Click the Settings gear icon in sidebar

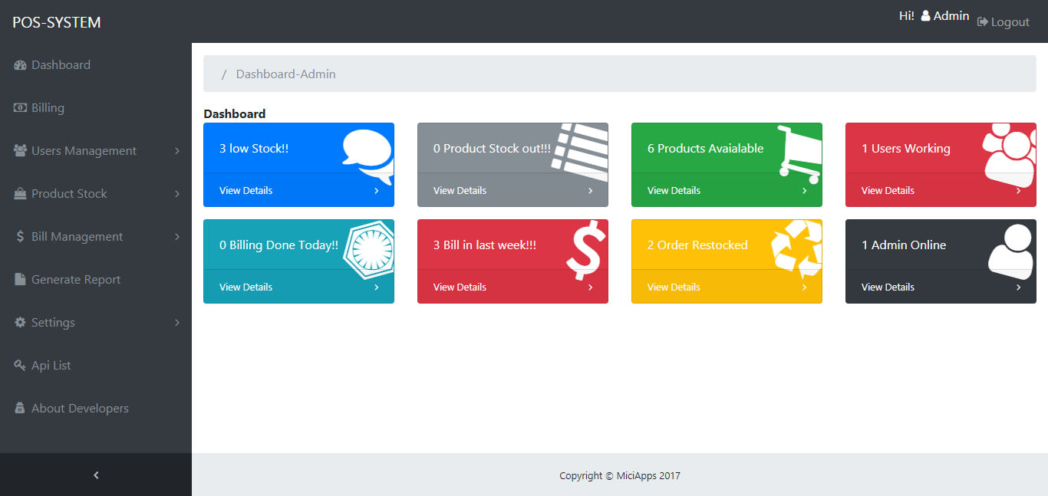20,323
